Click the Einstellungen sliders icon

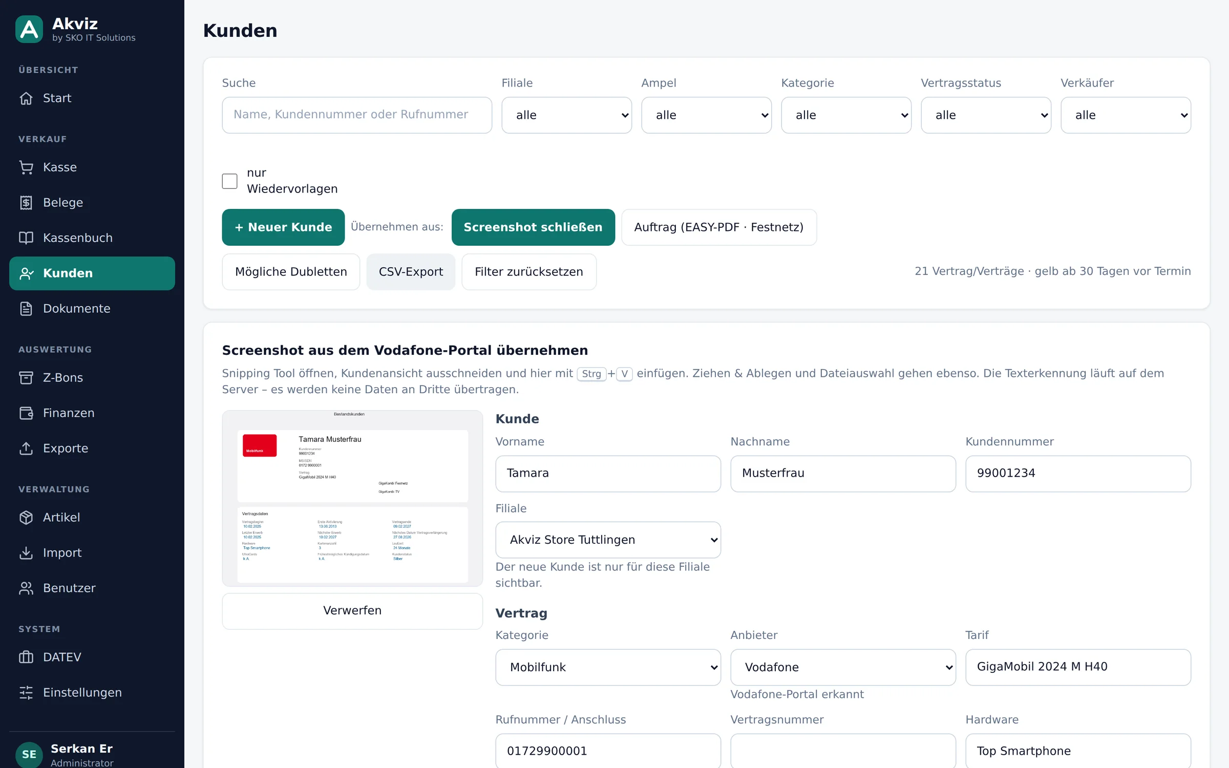pos(26,692)
